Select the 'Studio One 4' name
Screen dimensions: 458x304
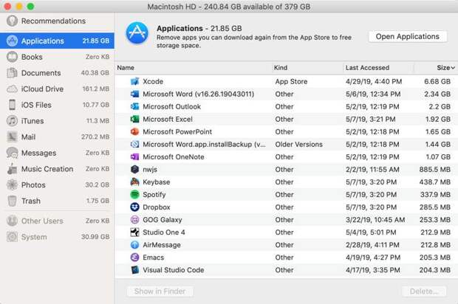click(x=164, y=232)
